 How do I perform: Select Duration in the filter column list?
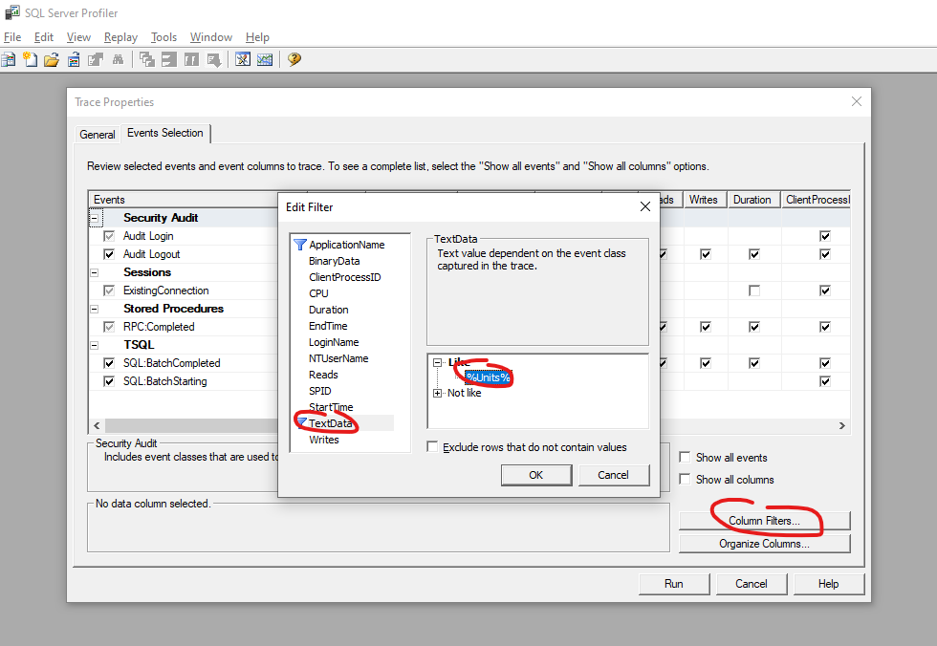click(x=329, y=310)
